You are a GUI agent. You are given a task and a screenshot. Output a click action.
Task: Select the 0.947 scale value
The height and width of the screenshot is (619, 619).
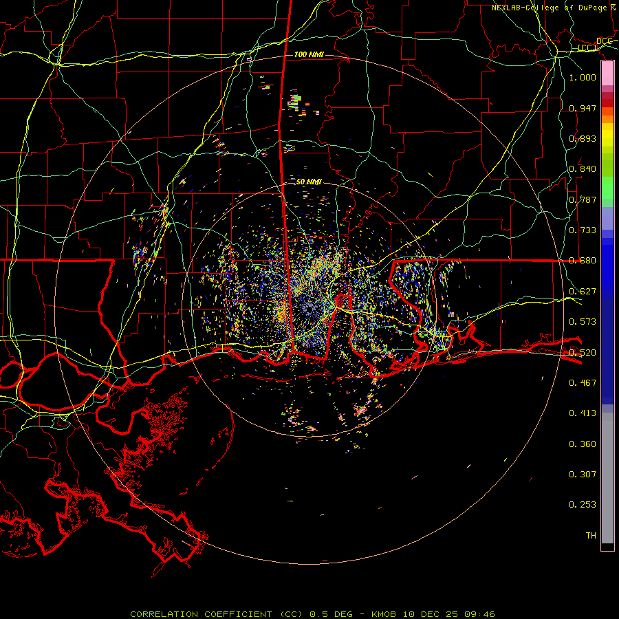tap(583, 108)
